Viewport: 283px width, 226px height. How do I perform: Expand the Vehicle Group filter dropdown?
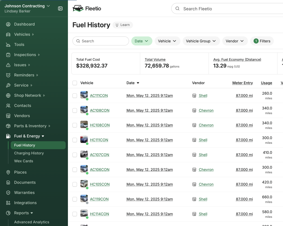click(x=201, y=41)
